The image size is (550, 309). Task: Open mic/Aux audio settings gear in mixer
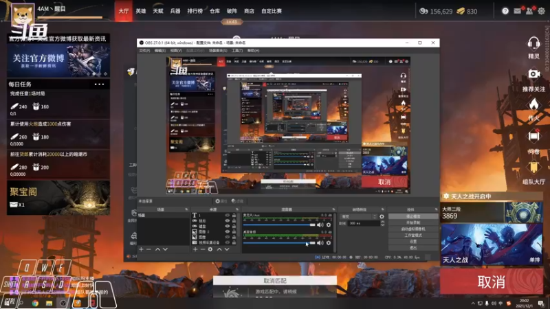pyautogui.click(x=329, y=225)
